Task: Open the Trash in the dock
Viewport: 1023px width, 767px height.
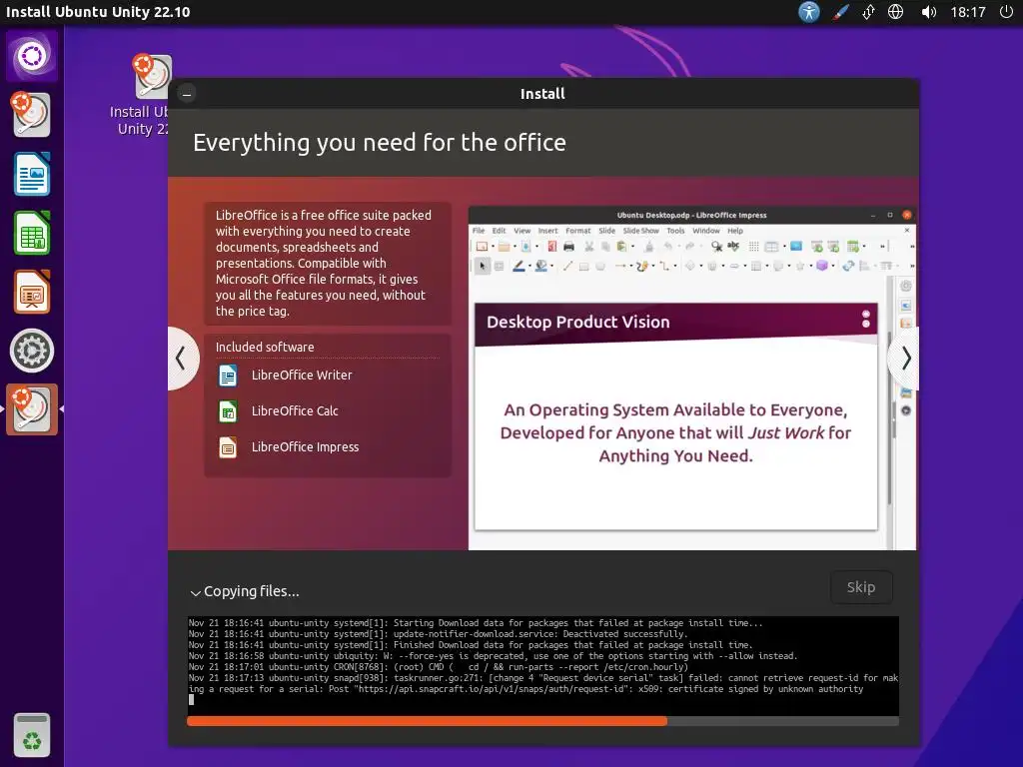Action: click(x=31, y=735)
